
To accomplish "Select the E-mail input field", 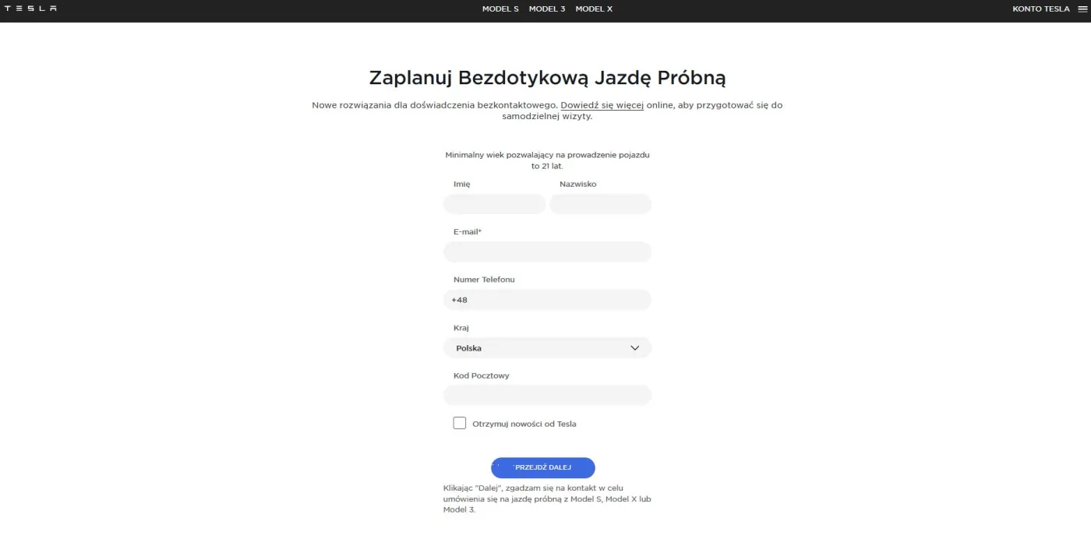I will 547,252.
